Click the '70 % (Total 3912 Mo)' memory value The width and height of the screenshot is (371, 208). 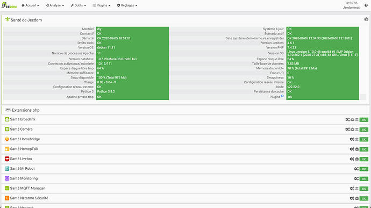click(302, 68)
